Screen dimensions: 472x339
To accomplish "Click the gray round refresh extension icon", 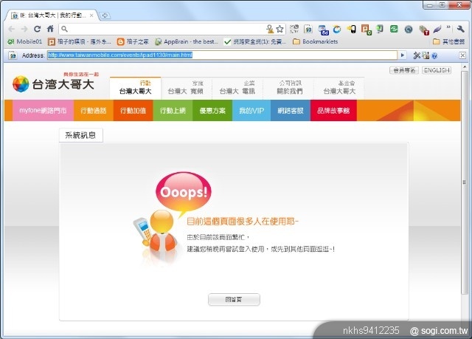I will click(408, 30).
